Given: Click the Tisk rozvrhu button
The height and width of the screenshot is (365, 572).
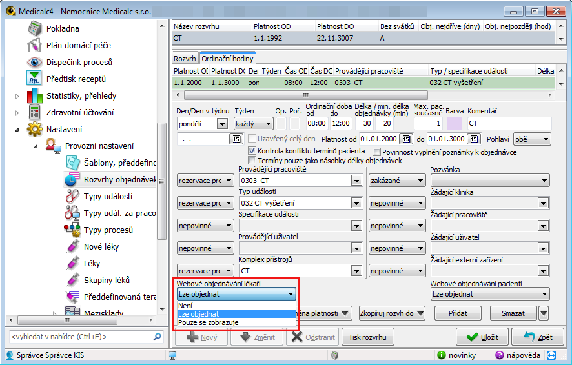Looking at the screenshot, I should click(x=367, y=337).
